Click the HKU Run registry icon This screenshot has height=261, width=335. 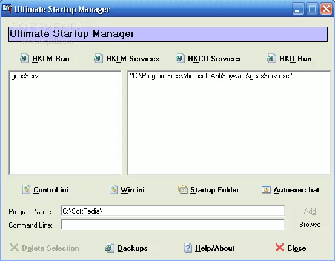[271, 58]
